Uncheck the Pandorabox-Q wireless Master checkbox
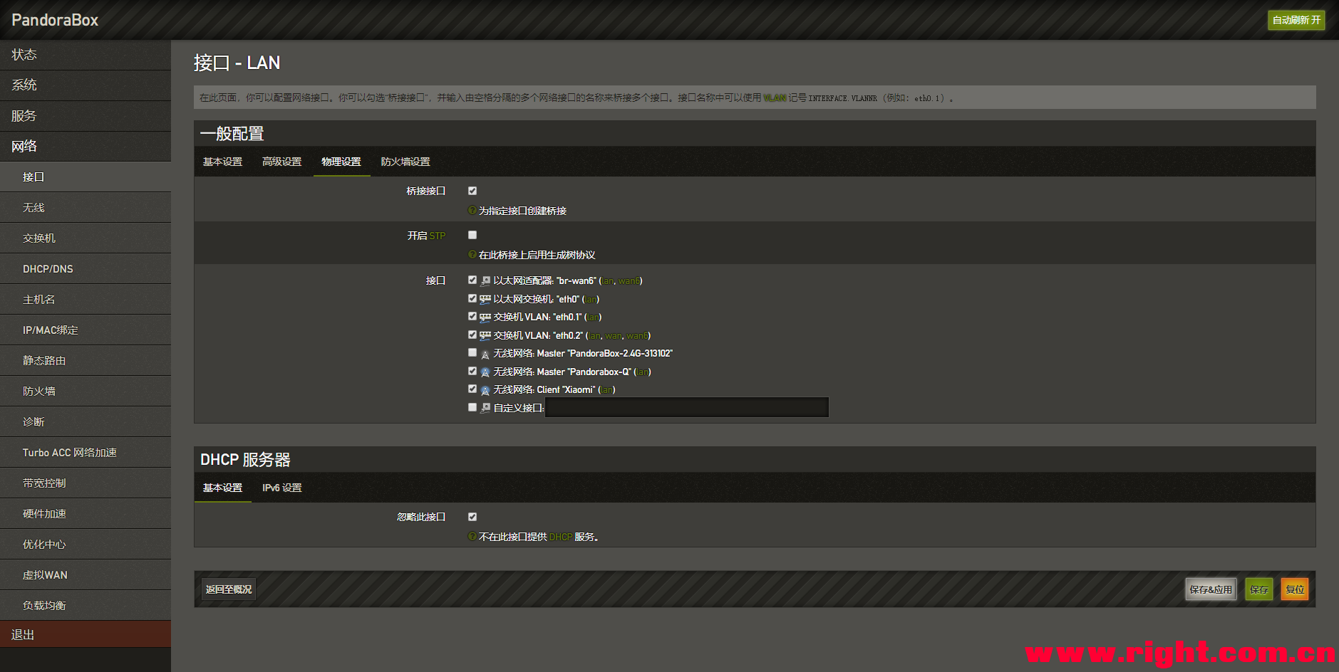 472,371
